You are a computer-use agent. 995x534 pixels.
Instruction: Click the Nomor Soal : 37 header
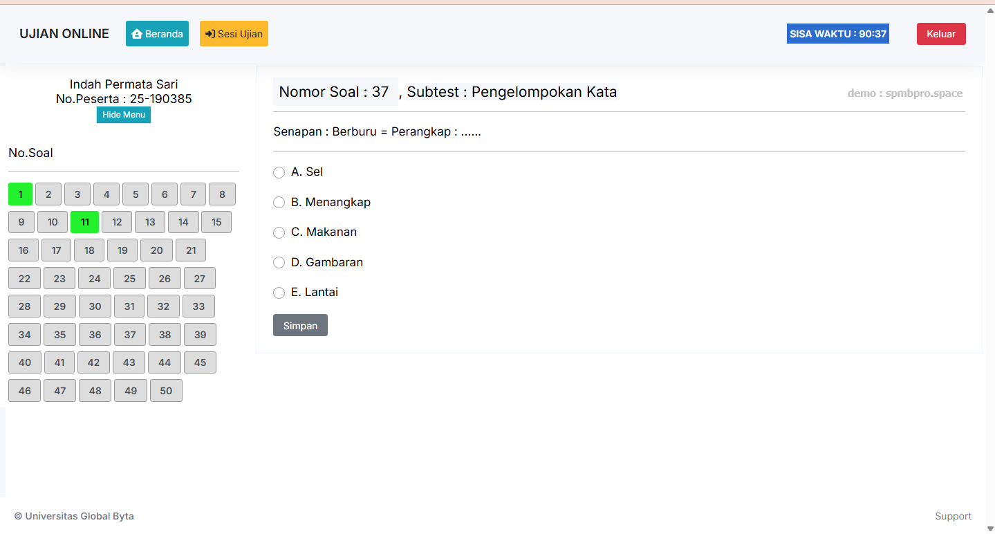(335, 91)
